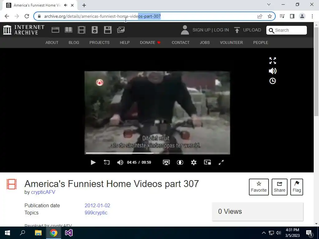Click the AirPlay cast icon in the player

tap(166, 162)
